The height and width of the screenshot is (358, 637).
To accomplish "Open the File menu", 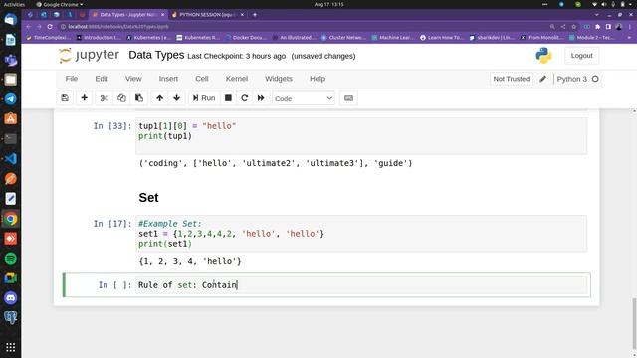I will click(x=72, y=79).
